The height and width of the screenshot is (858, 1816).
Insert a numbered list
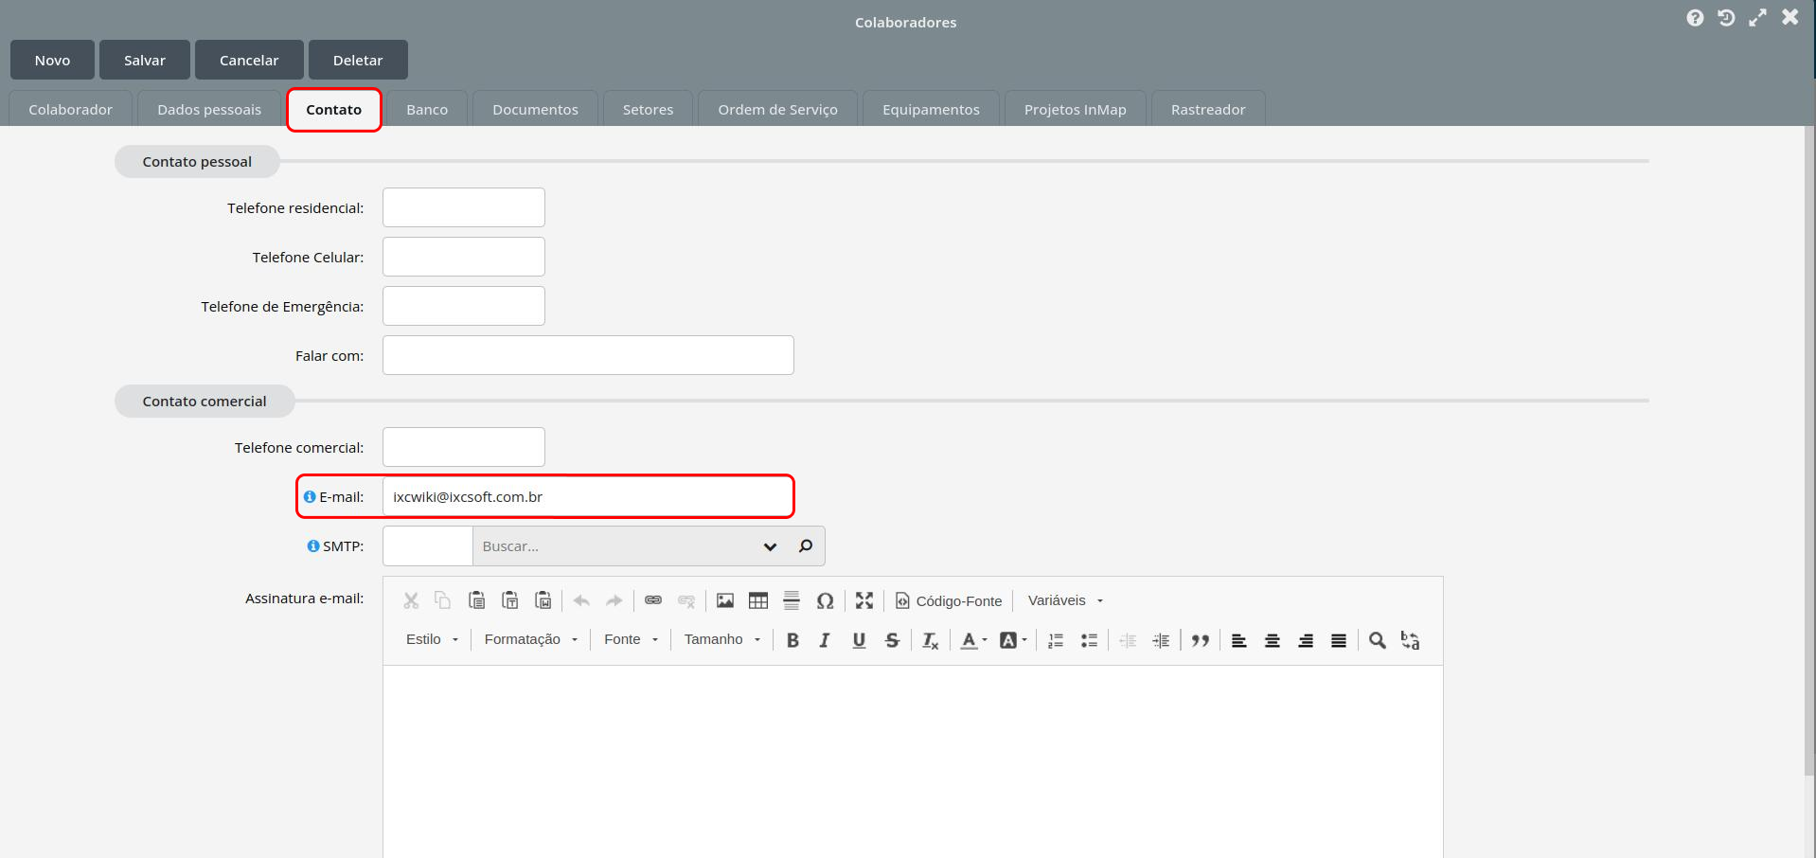coord(1056,640)
